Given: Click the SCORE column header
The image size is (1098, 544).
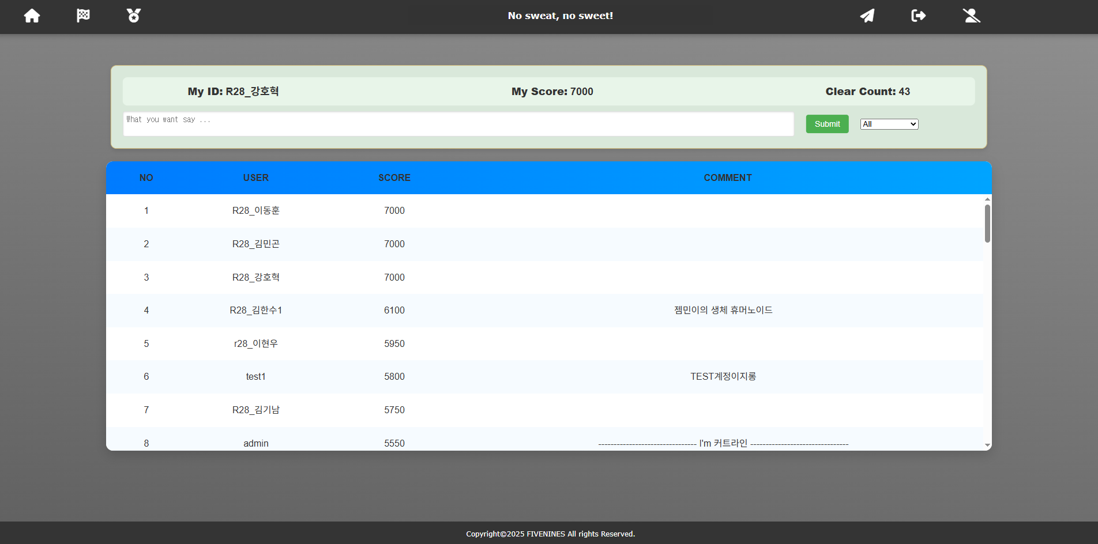Looking at the screenshot, I should [x=394, y=177].
